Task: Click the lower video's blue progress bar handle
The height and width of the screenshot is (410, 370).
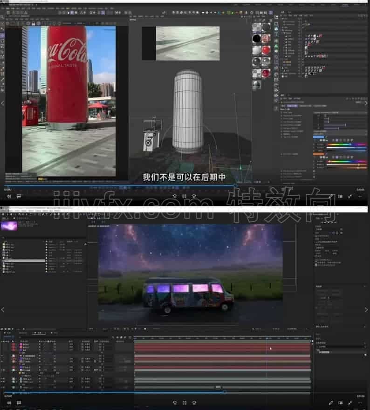Action: click(224, 392)
